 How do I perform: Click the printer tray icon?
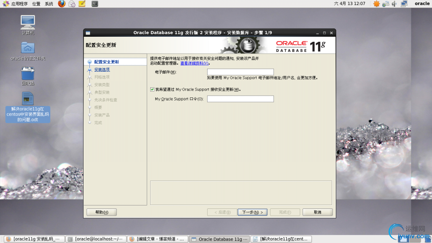[386, 3]
